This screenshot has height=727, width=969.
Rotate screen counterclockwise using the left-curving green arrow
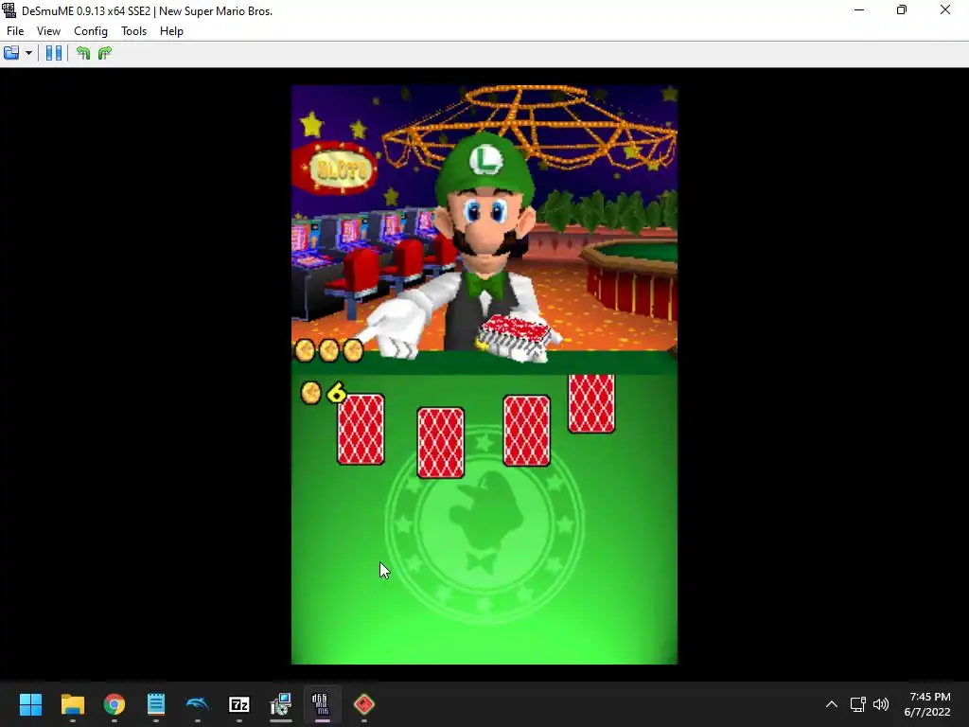tap(83, 53)
